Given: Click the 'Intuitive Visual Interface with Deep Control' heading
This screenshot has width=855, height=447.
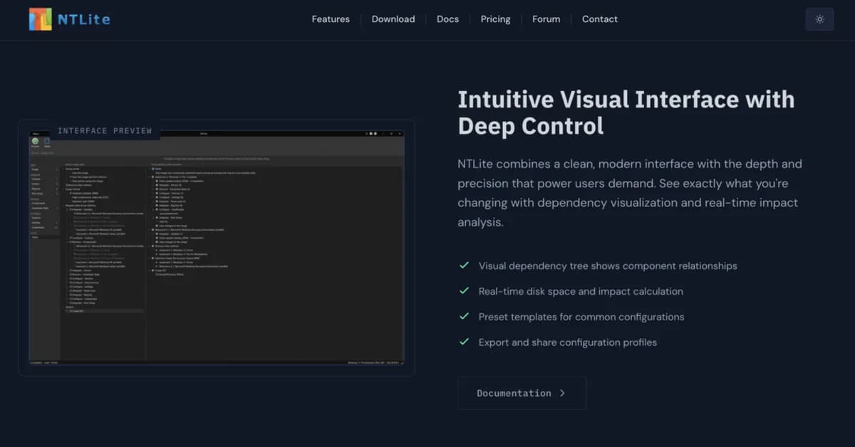Looking at the screenshot, I should click(x=626, y=112).
